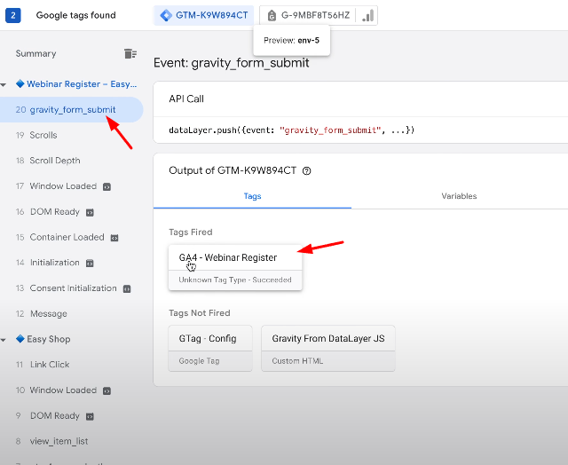Click the Tags Fired section label
The width and height of the screenshot is (568, 465).
pos(191,232)
